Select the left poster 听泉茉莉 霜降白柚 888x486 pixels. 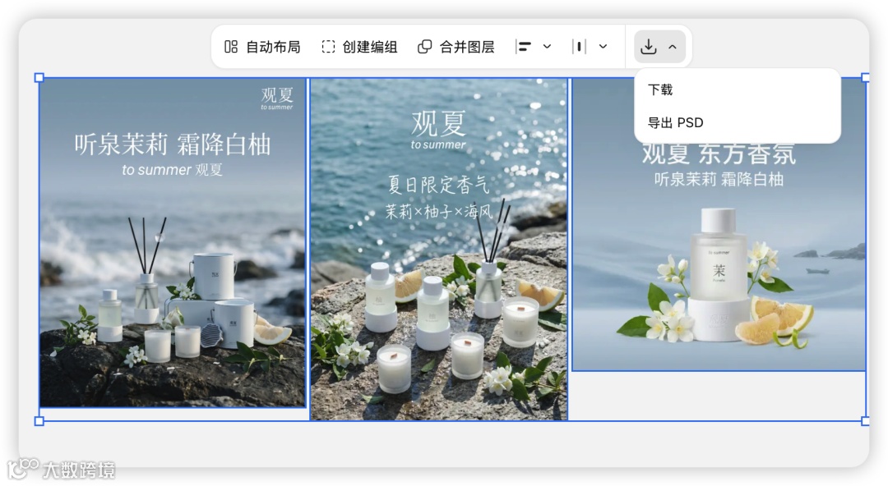173,243
